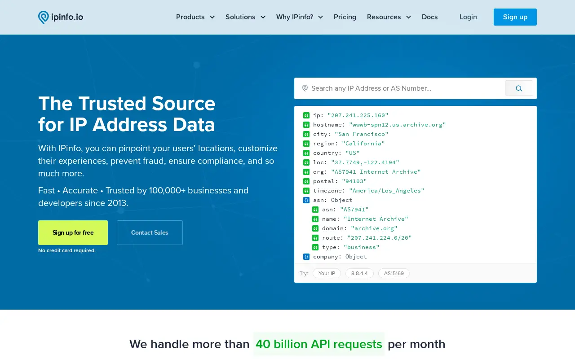Click the magnifier search button

click(x=519, y=88)
